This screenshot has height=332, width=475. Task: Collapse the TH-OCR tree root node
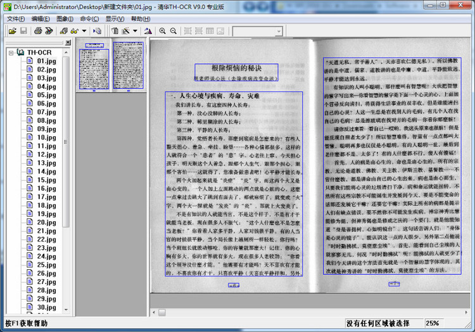point(11,53)
